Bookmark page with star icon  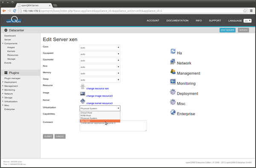[x=245, y=11]
